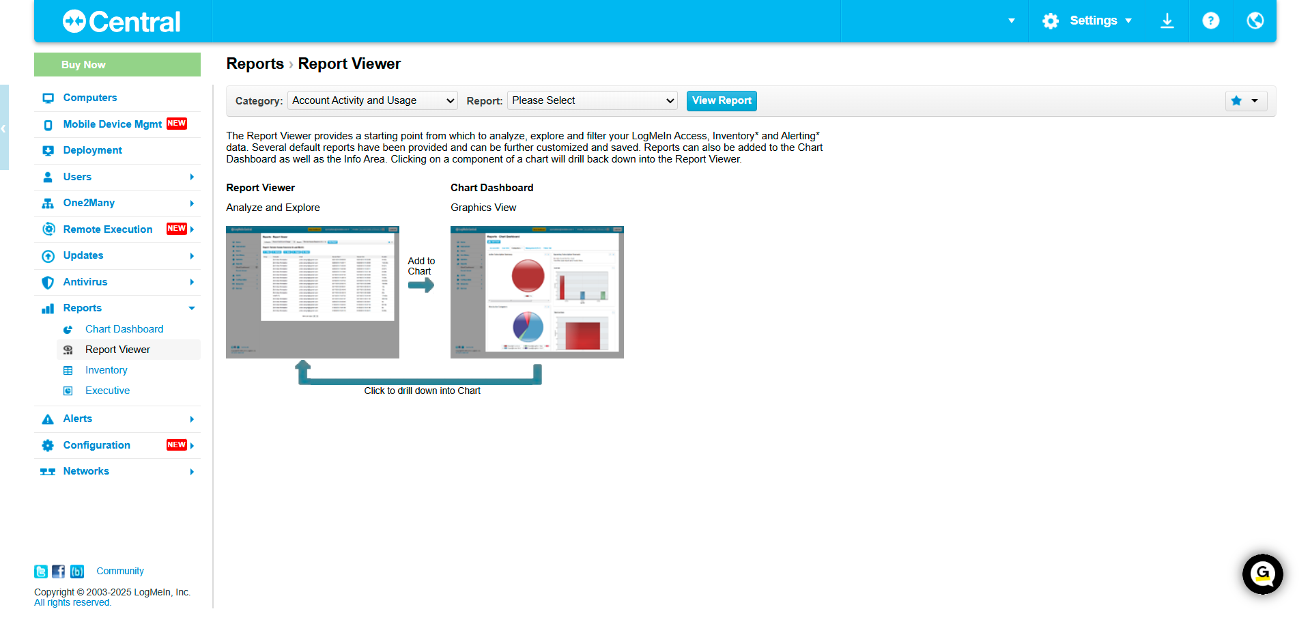Collapse the sidebar with left edge handle

pos(4,128)
